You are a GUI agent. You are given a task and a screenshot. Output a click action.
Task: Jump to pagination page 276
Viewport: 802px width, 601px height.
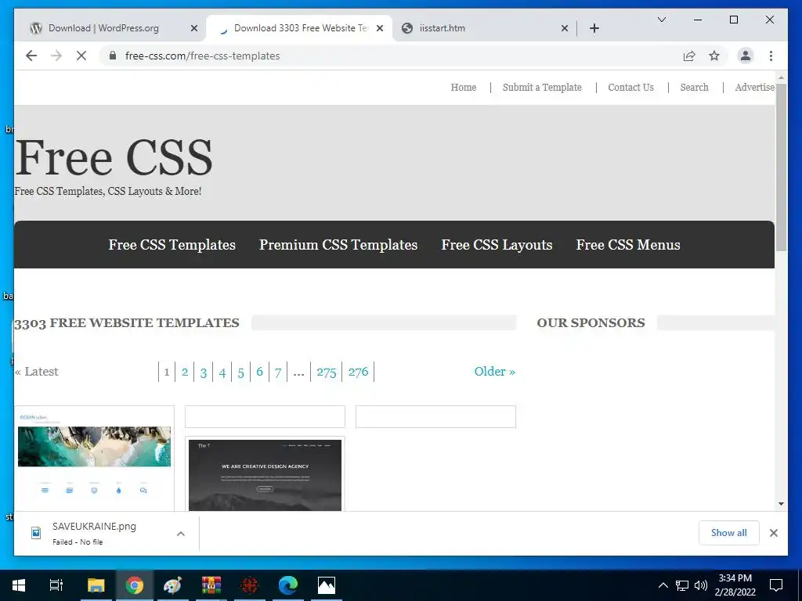pyautogui.click(x=358, y=372)
